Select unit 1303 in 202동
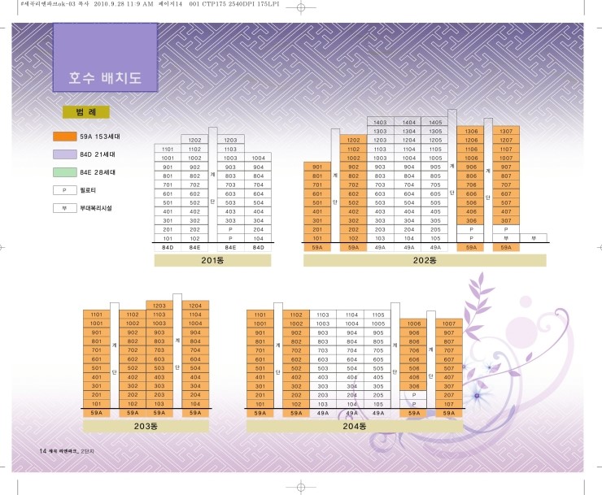 [x=380, y=131]
